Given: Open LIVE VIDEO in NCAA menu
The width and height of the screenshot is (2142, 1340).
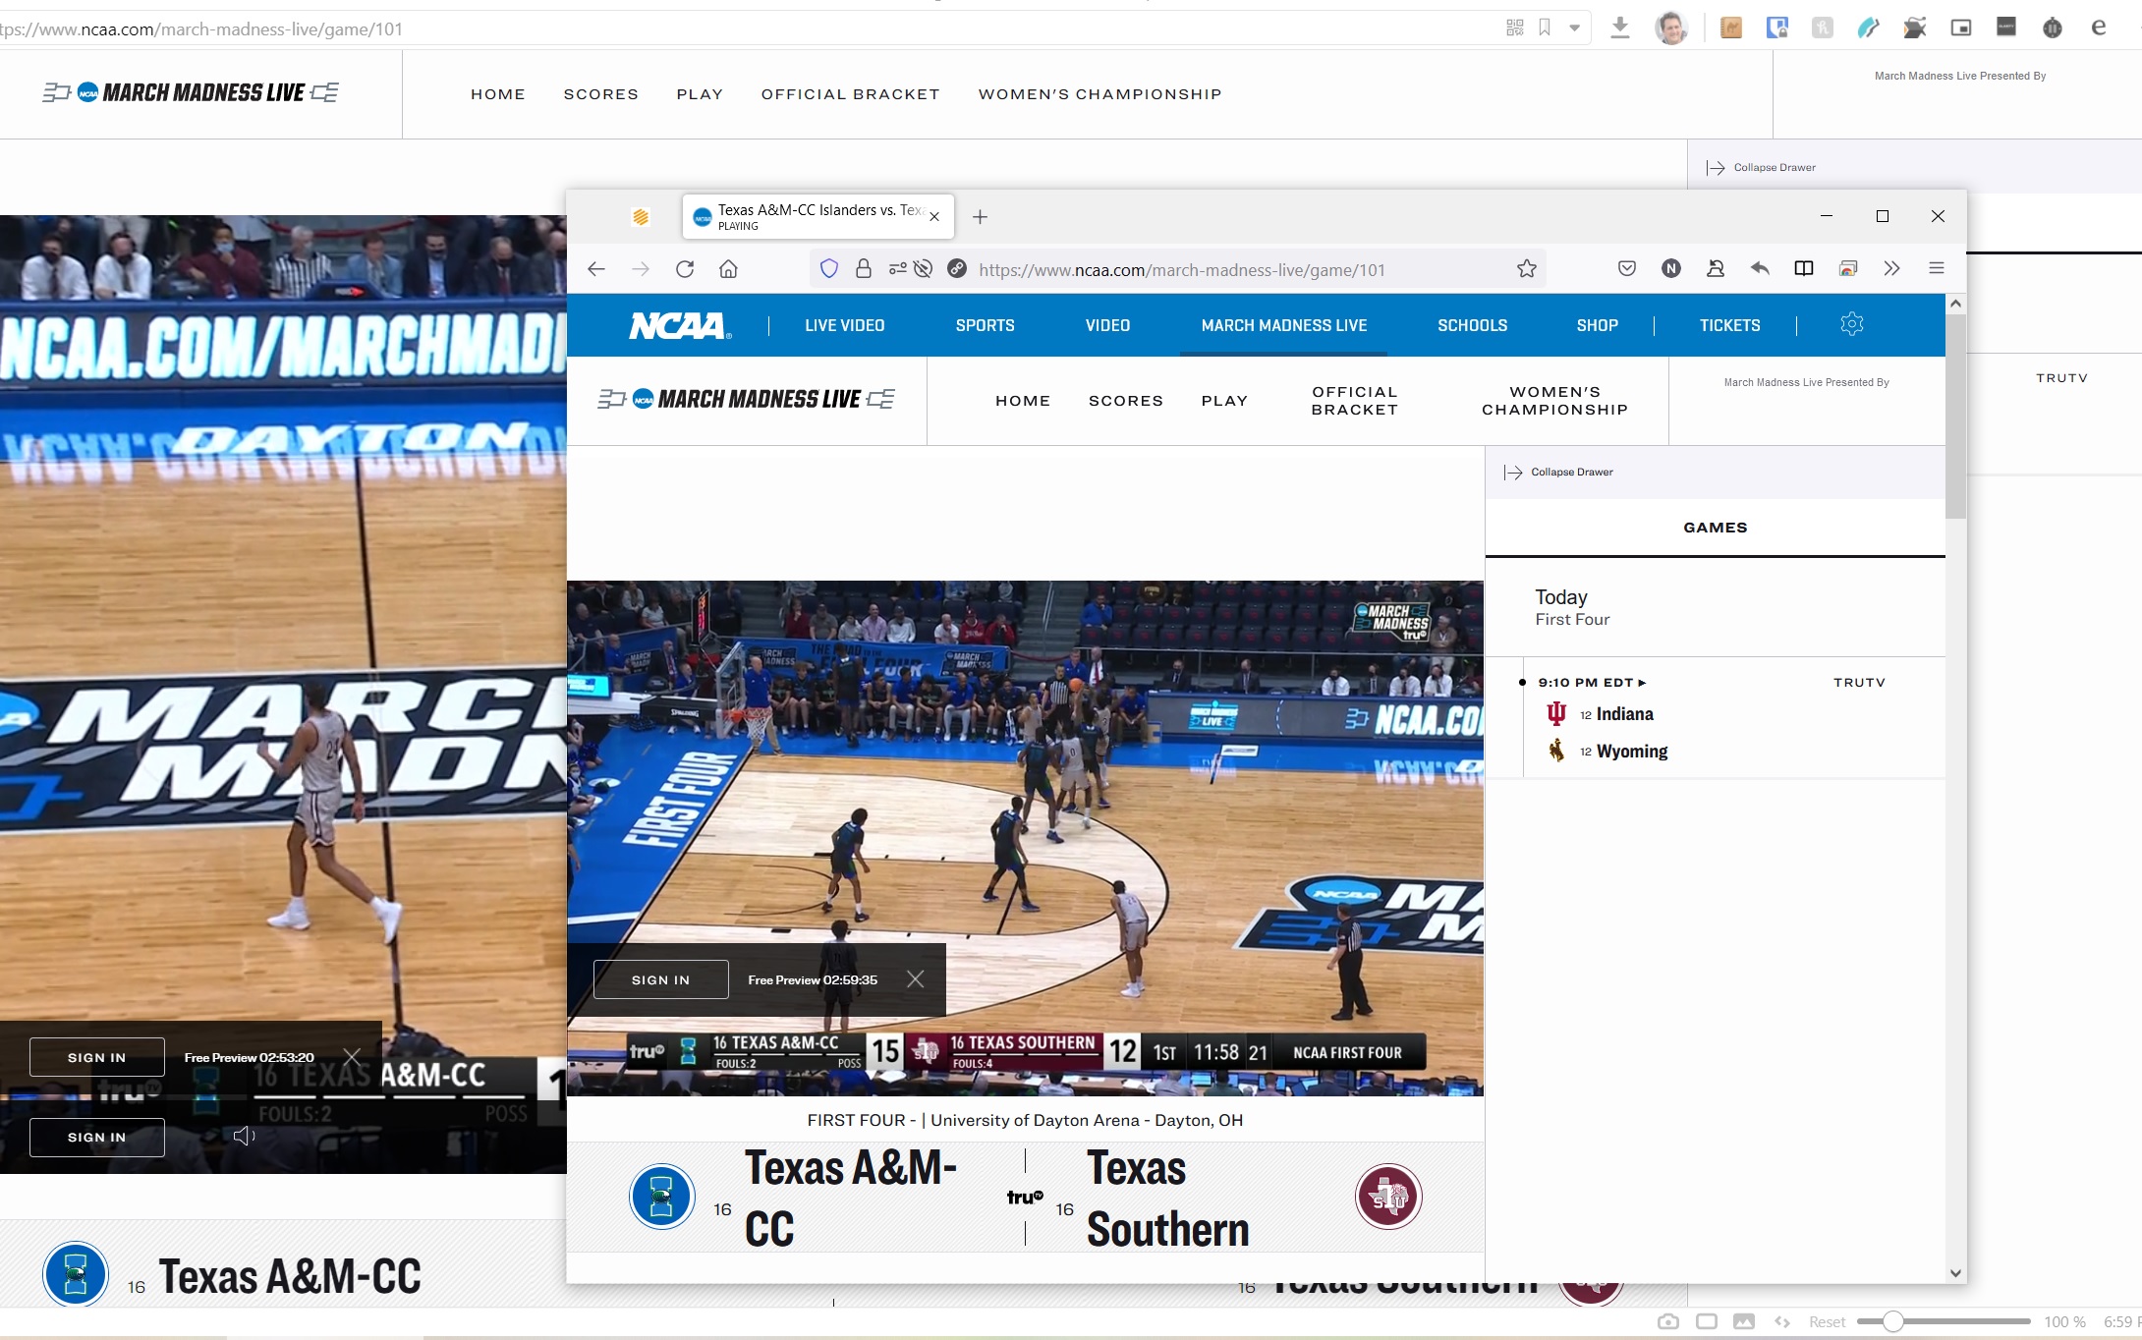Looking at the screenshot, I should pos(845,325).
